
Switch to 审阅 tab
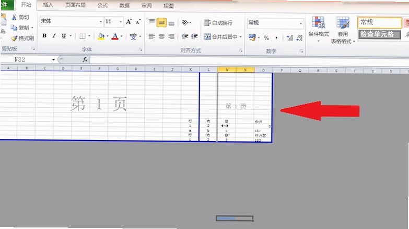[146, 6]
